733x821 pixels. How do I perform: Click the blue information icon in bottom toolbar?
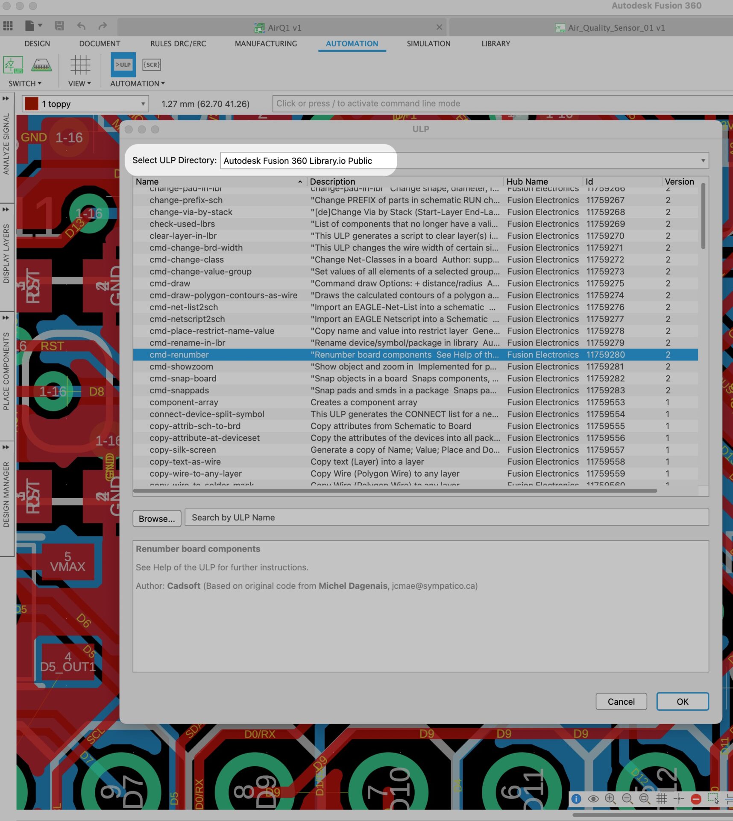[x=576, y=798]
